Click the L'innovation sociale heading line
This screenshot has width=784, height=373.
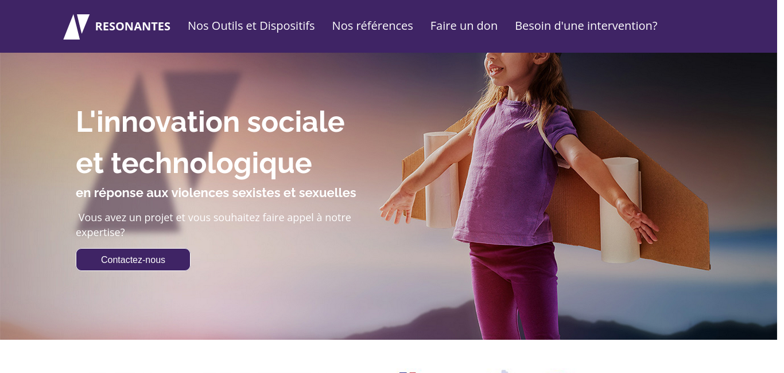tap(210, 121)
